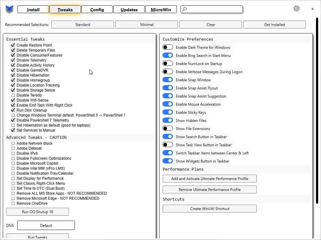Check Set Hibernation as default
The width and height of the screenshot is (321, 240).
pos(13,125)
